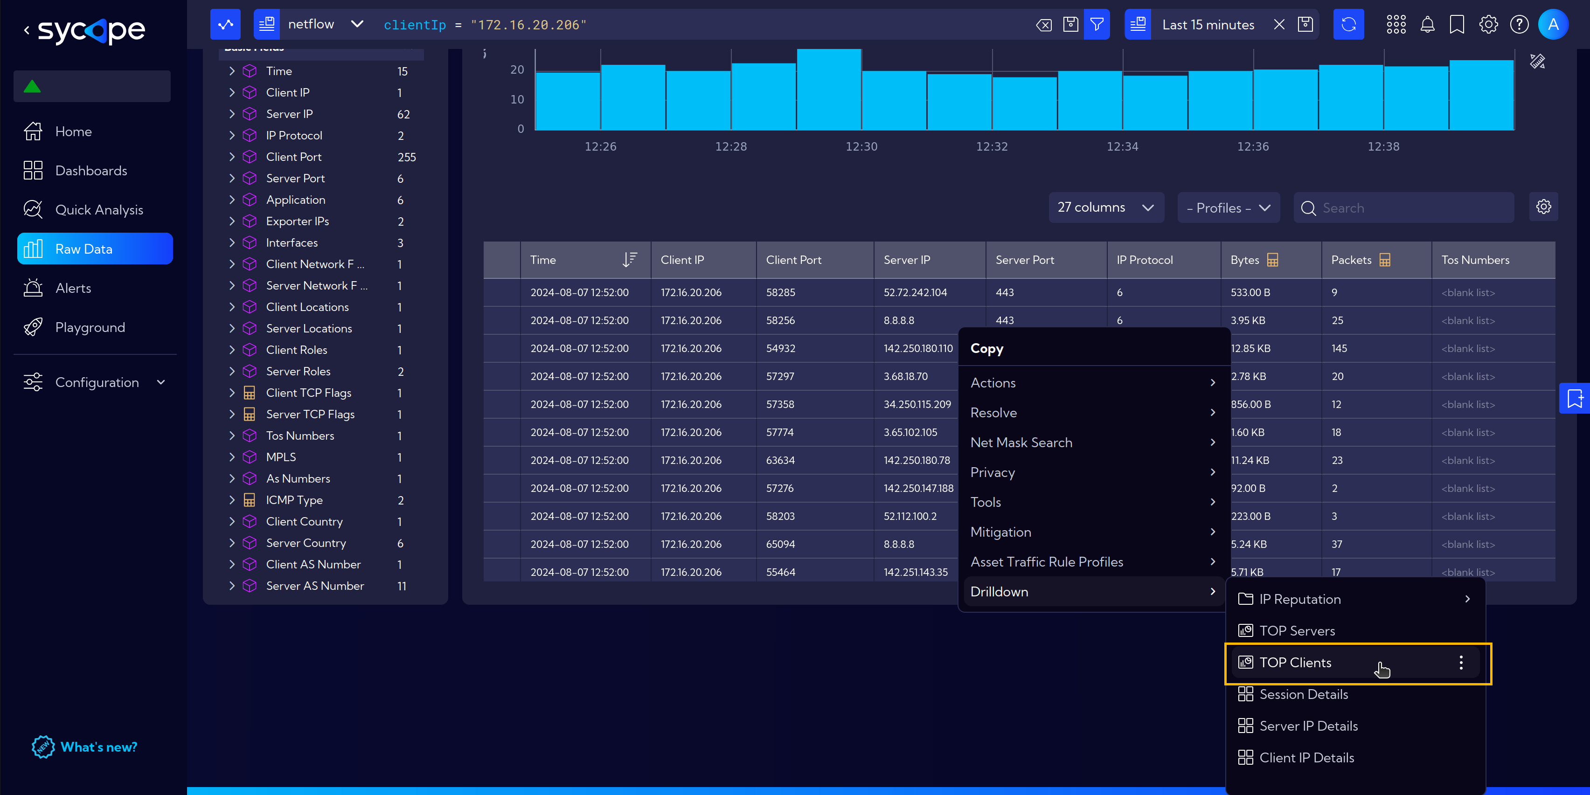This screenshot has height=795, width=1590.
Task: Select Session Details from drilldown menu
Action: [x=1303, y=695]
